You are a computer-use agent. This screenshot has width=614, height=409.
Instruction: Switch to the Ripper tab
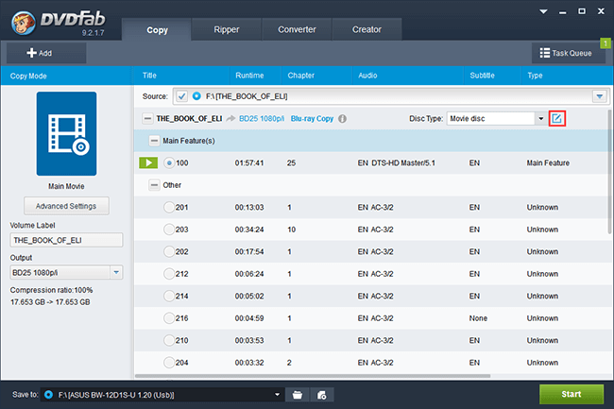click(227, 29)
